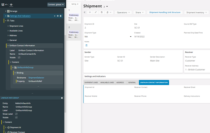The image size is (210, 133).
Task: Click the group icon beside UnifaunInfoGroup
Action: 15,68
